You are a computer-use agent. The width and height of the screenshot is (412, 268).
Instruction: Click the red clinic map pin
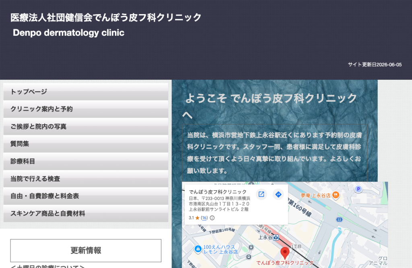coord(285,253)
